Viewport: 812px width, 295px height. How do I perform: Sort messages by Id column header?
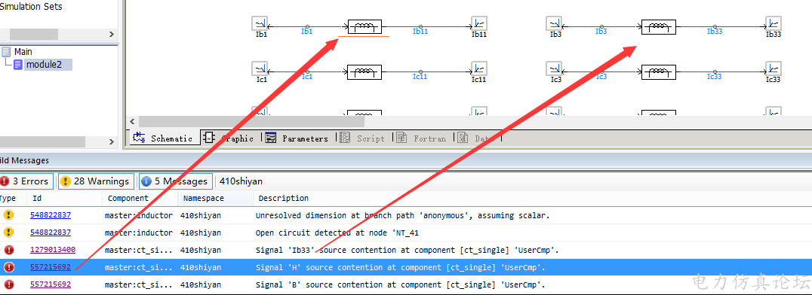tap(37, 198)
